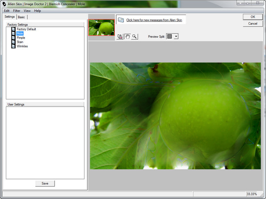The width and height of the screenshot is (266, 199).
Task: Switch to the Basic tab
Action: coord(21,17)
